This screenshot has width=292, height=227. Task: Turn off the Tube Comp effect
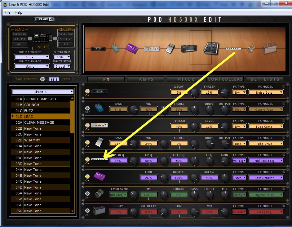[x=87, y=125]
